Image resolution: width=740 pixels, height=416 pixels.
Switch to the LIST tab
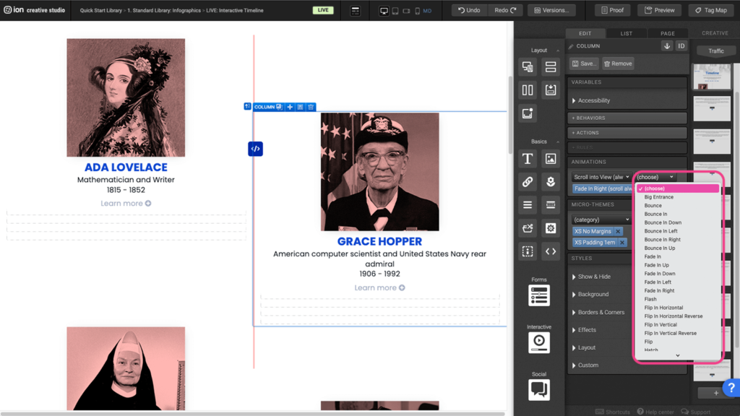627,33
